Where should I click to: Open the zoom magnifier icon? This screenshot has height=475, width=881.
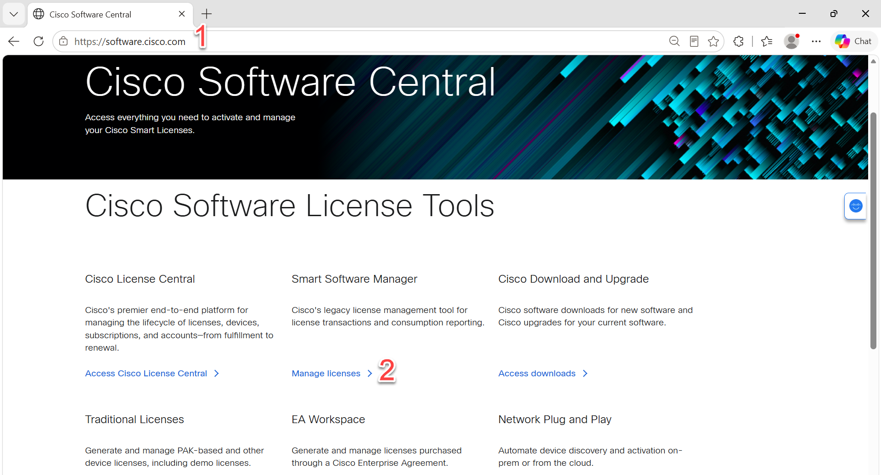click(x=674, y=41)
